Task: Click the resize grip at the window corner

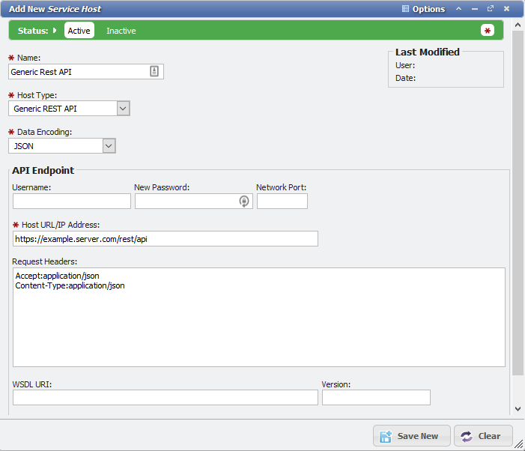Action: (519, 445)
